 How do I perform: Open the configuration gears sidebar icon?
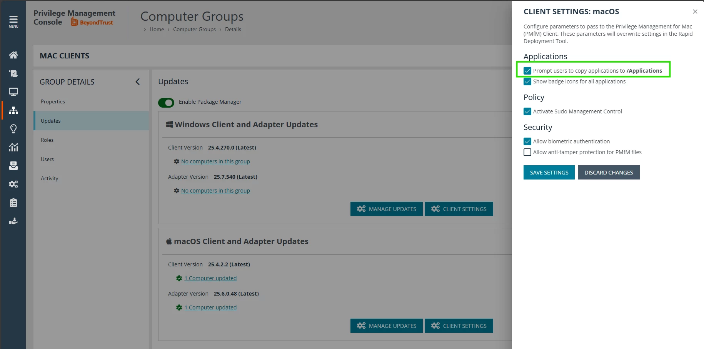click(13, 184)
